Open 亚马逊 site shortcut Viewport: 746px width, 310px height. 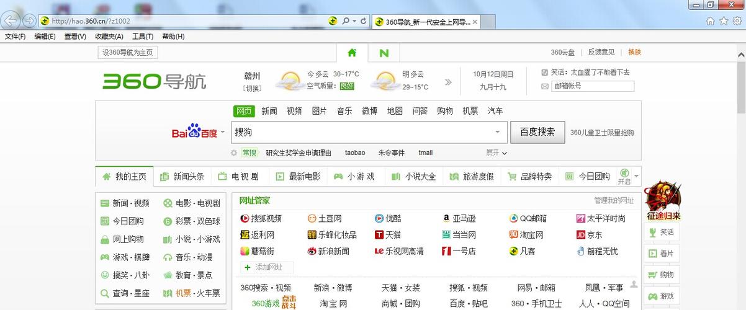459,218
